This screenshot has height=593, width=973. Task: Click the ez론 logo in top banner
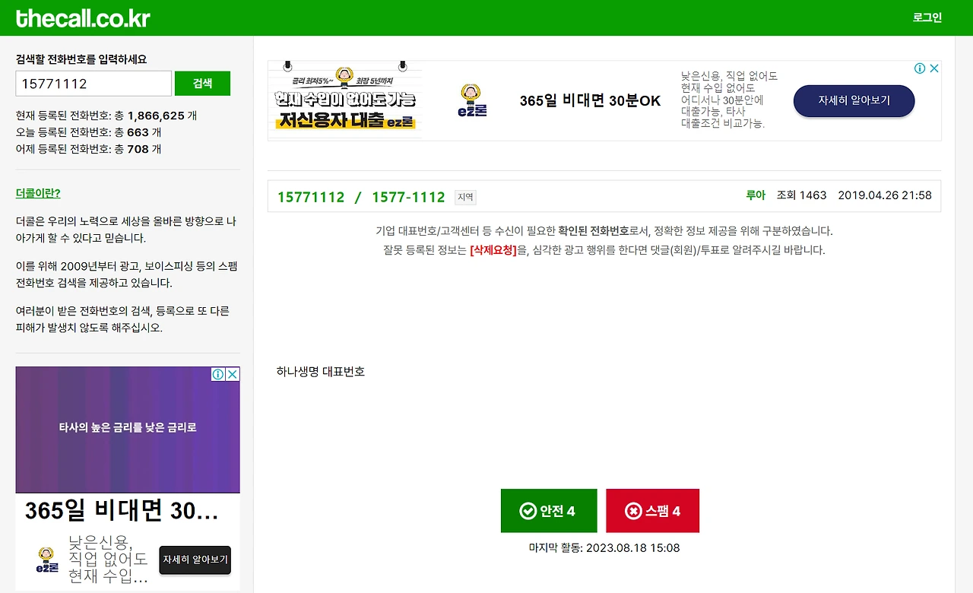point(472,101)
